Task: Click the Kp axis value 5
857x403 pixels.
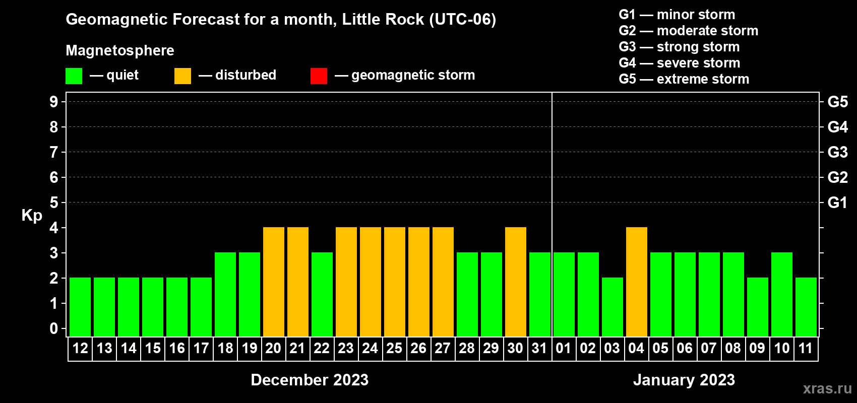Action: point(54,203)
